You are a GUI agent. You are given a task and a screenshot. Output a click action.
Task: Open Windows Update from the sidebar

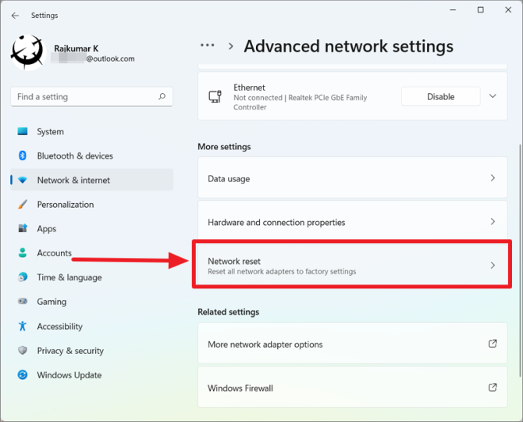(69, 375)
